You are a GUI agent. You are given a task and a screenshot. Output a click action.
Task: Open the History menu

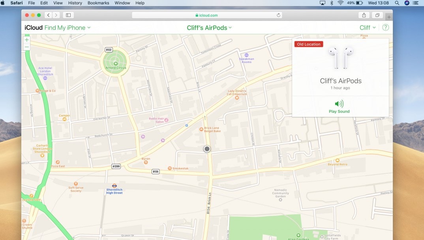tap(75, 3)
